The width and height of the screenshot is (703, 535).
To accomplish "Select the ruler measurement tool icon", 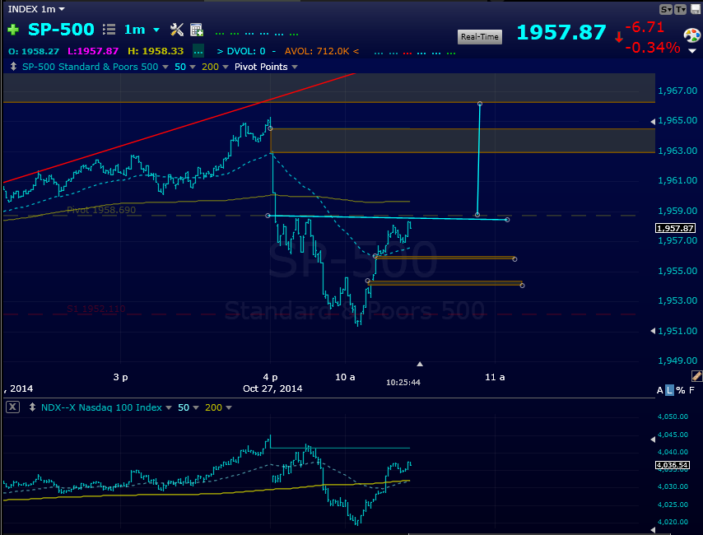I will click(696, 376).
